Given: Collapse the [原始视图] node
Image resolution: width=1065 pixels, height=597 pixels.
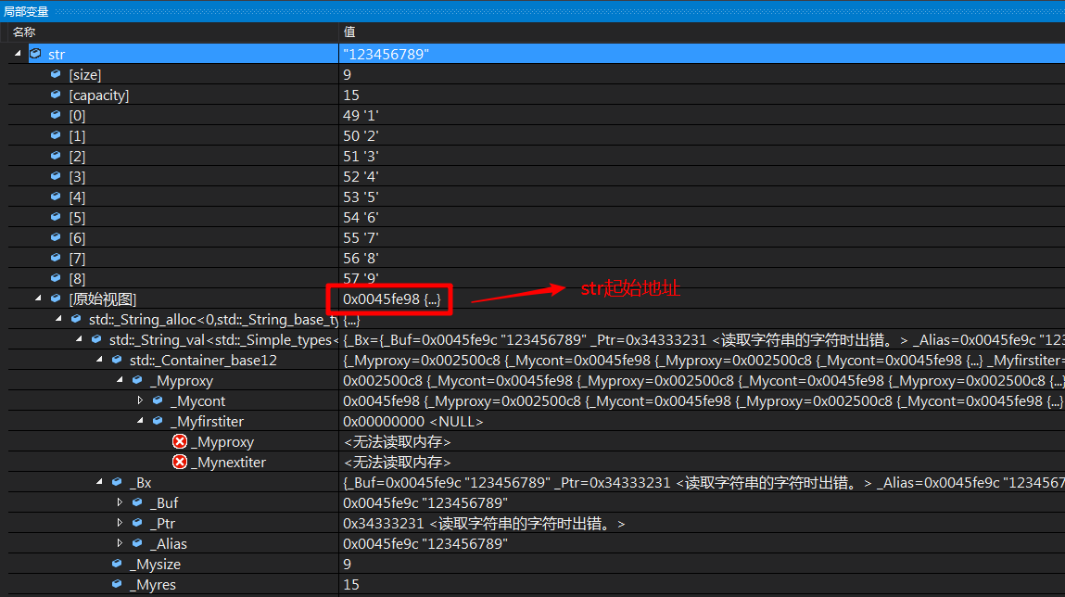Looking at the screenshot, I should [x=37, y=298].
